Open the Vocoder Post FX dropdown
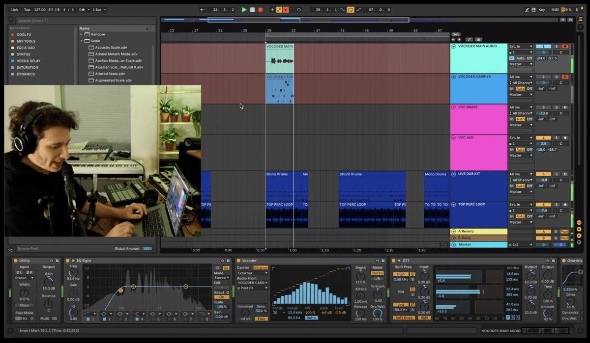 pos(252,288)
